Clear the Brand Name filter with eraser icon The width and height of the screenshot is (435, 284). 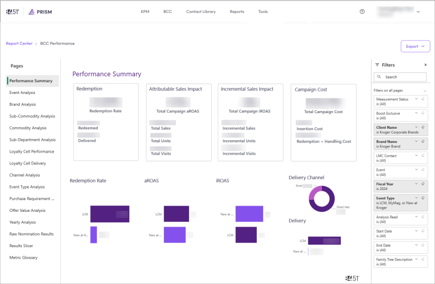click(x=423, y=141)
